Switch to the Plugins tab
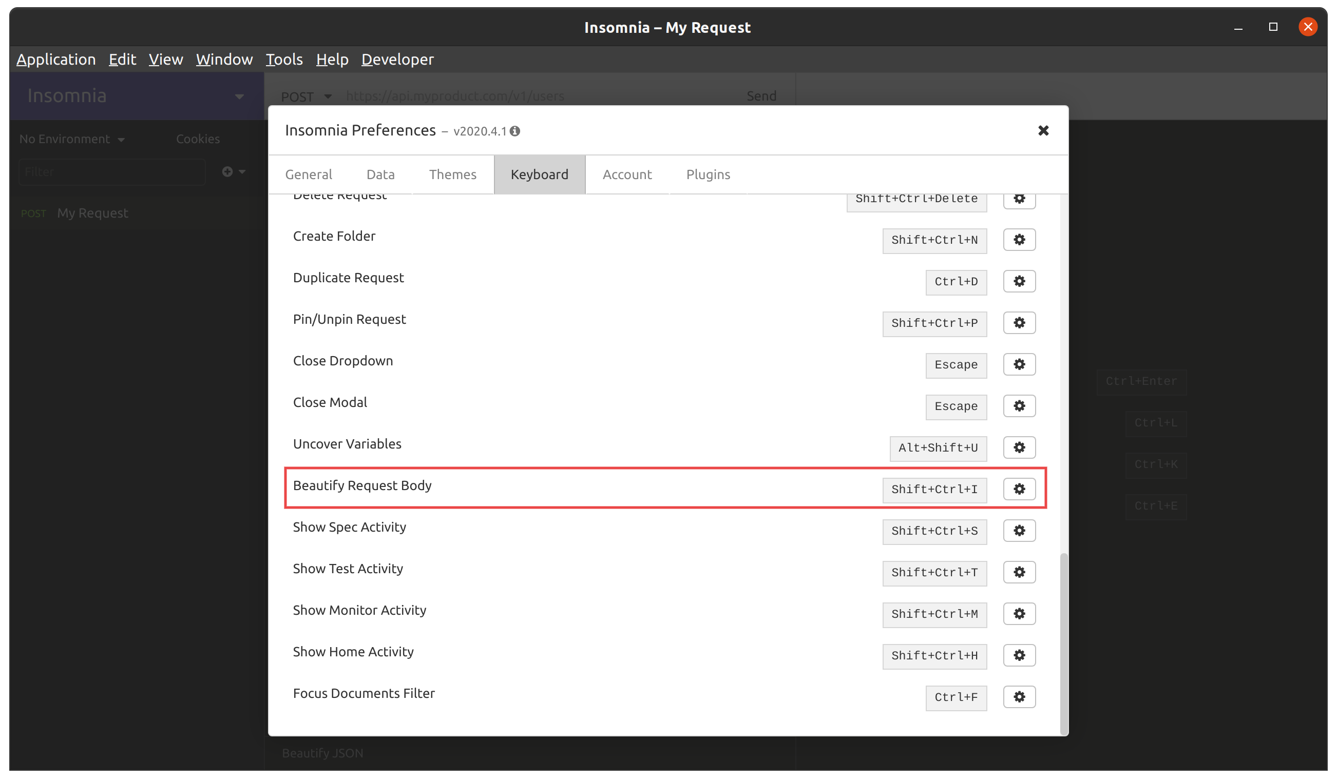The width and height of the screenshot is (1337, 780). coord(709,174)
